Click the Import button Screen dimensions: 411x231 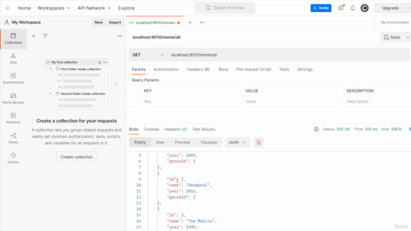click(115, 22)
